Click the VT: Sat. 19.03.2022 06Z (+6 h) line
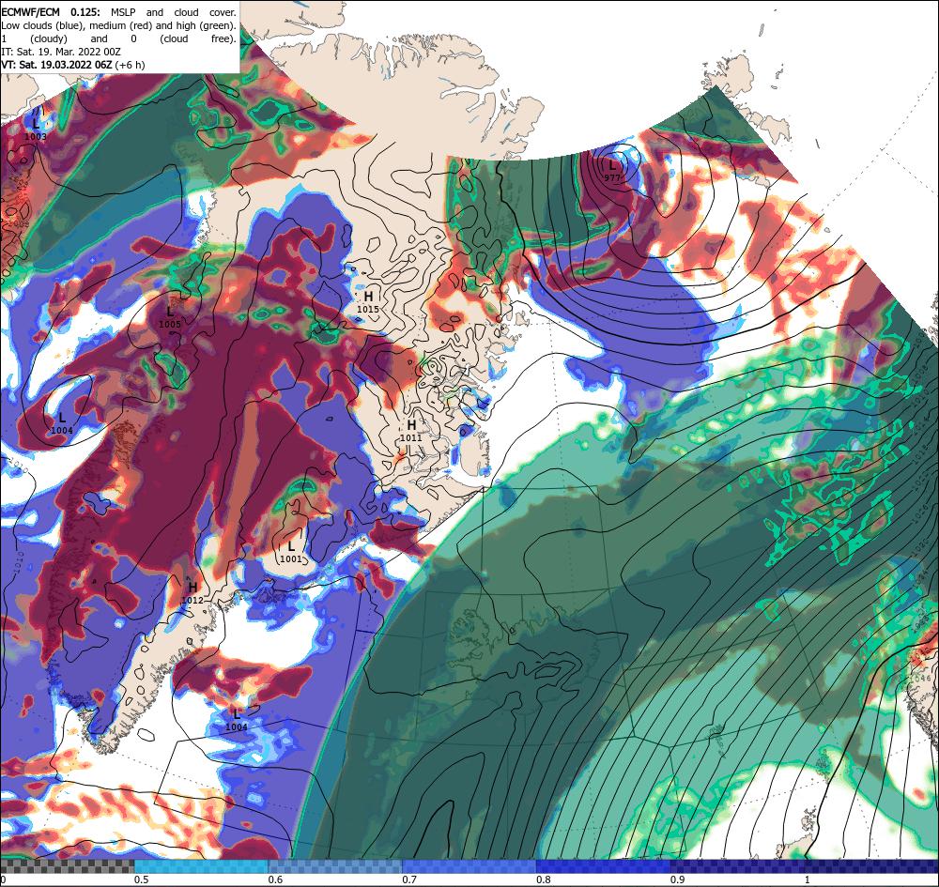This screenshot has width=939, height=887. (x=73, y=65)
